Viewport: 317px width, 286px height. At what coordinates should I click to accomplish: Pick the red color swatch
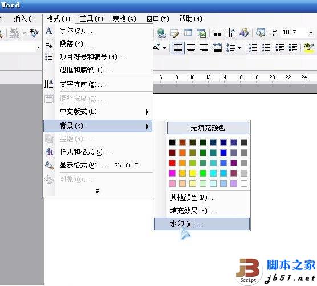point(172,163)
